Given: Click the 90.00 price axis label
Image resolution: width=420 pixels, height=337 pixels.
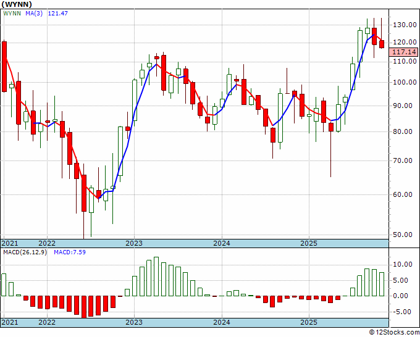Looking at the screenshot, I should pyautogui.click(x=403, y=106).
